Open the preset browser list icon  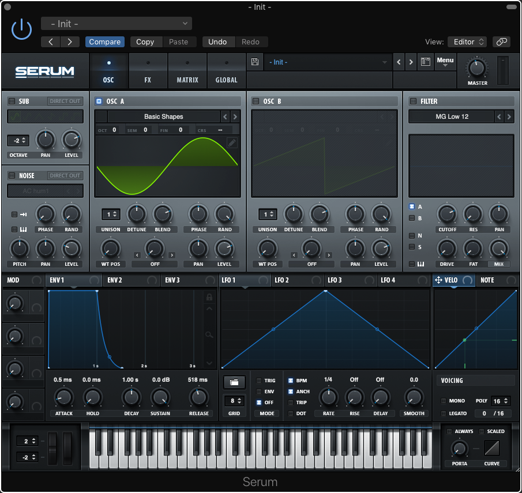tap(426, 62)
